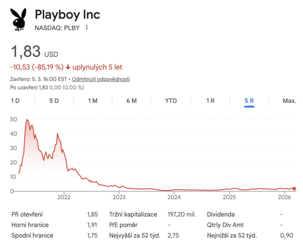Click the 2024 label on chart axis
The height and width of the screenshot is (247, 303).
tap(174, 197)
